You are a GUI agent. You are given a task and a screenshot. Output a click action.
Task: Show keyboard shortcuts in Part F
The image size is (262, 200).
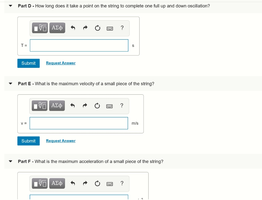(110, 184)
